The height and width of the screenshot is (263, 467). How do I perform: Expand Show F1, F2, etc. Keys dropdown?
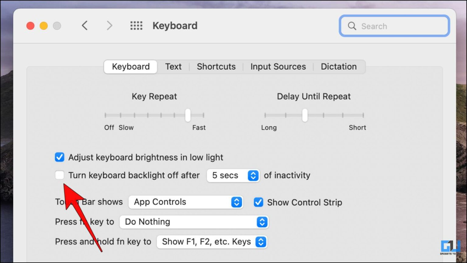[212, 242]
